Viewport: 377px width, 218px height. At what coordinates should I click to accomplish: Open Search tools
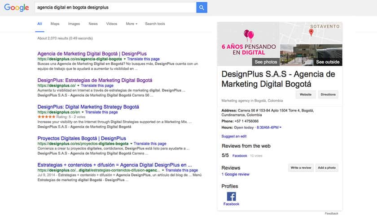(x=155, y=24)
